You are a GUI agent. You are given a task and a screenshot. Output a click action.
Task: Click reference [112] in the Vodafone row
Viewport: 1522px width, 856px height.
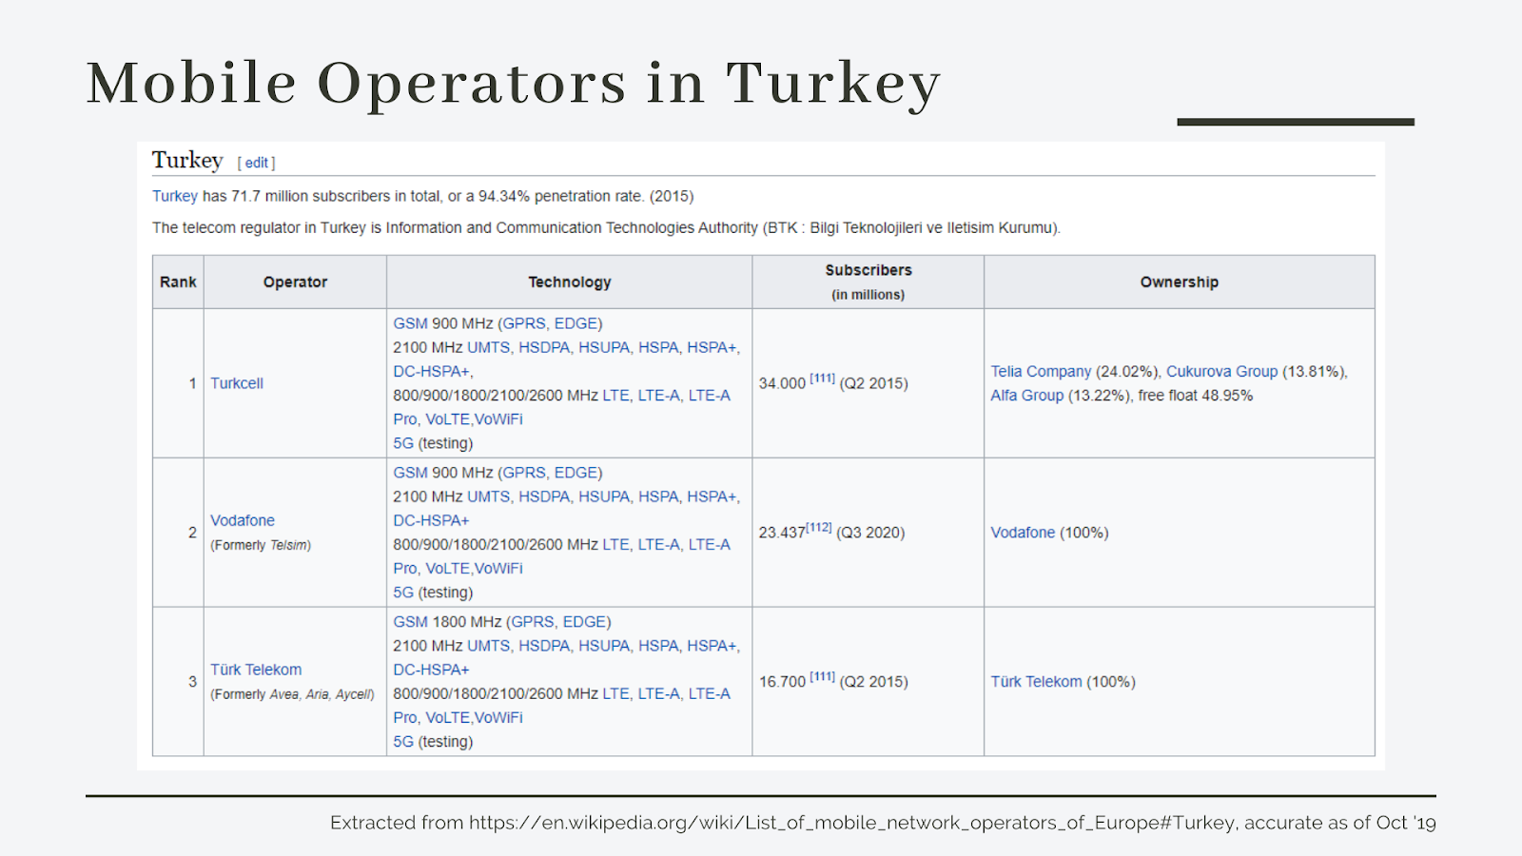[x=819, y=528]
